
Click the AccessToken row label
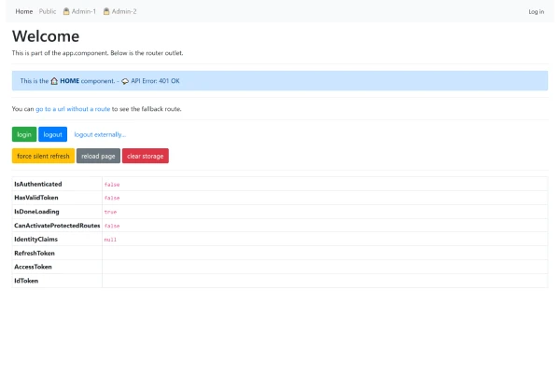pyautogui.click(x=33, y=267)
